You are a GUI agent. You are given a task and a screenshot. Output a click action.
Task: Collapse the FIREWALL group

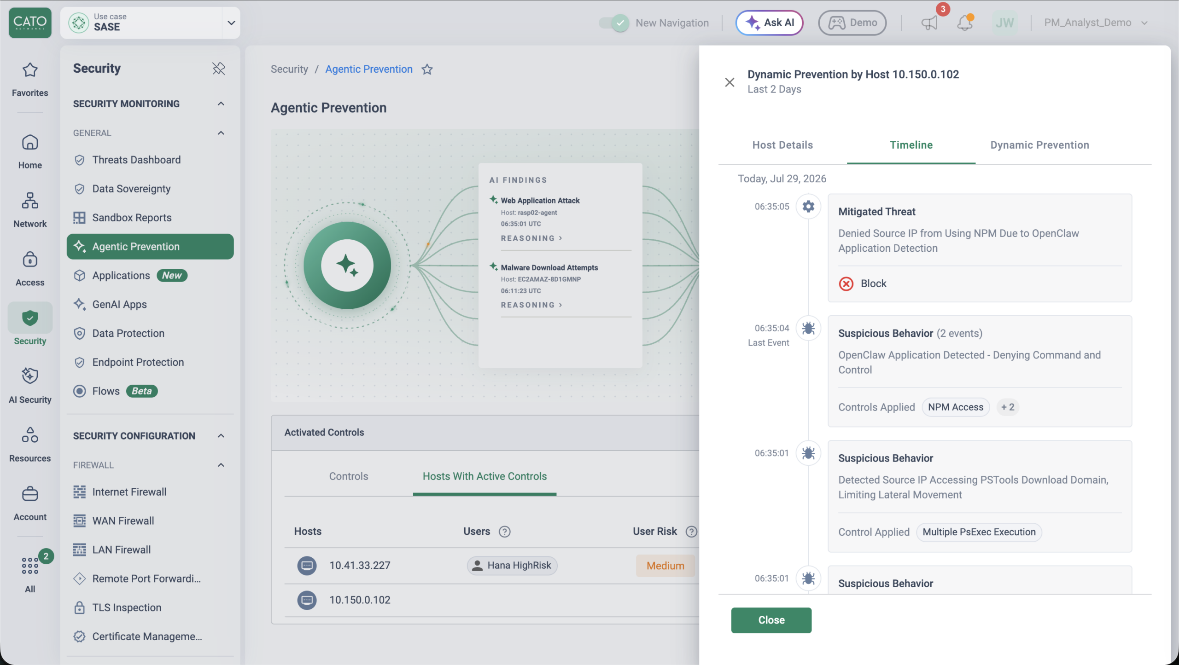(221, 465)
